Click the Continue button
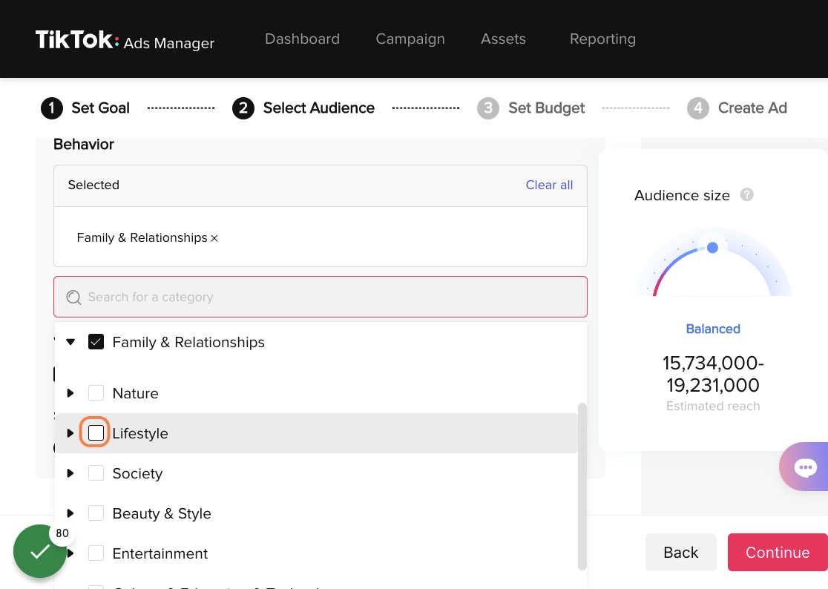 point(778,552)
